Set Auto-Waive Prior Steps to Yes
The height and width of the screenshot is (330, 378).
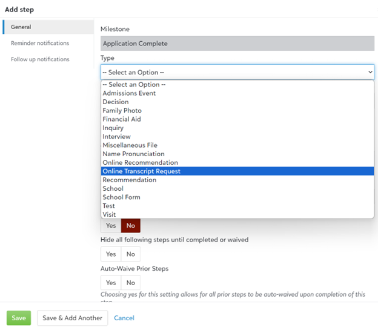point(111,283)
